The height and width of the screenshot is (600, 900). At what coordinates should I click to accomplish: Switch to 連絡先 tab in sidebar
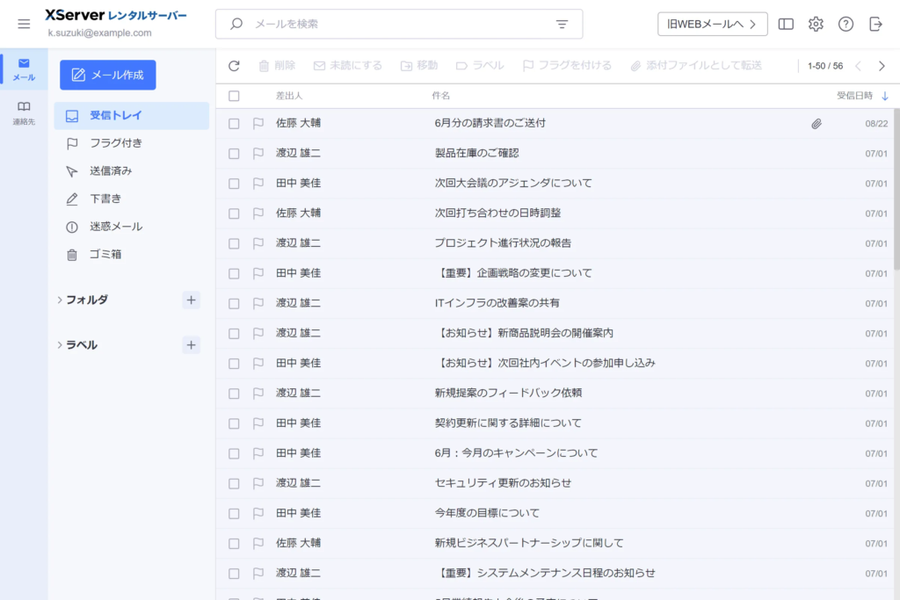click(24, 112)
